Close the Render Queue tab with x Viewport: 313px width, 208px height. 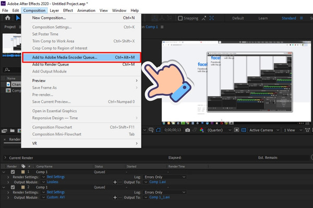point(5,139)
